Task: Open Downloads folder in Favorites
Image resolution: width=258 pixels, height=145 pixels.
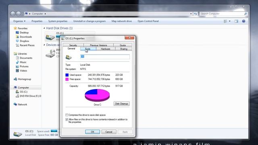Action: 26,37
